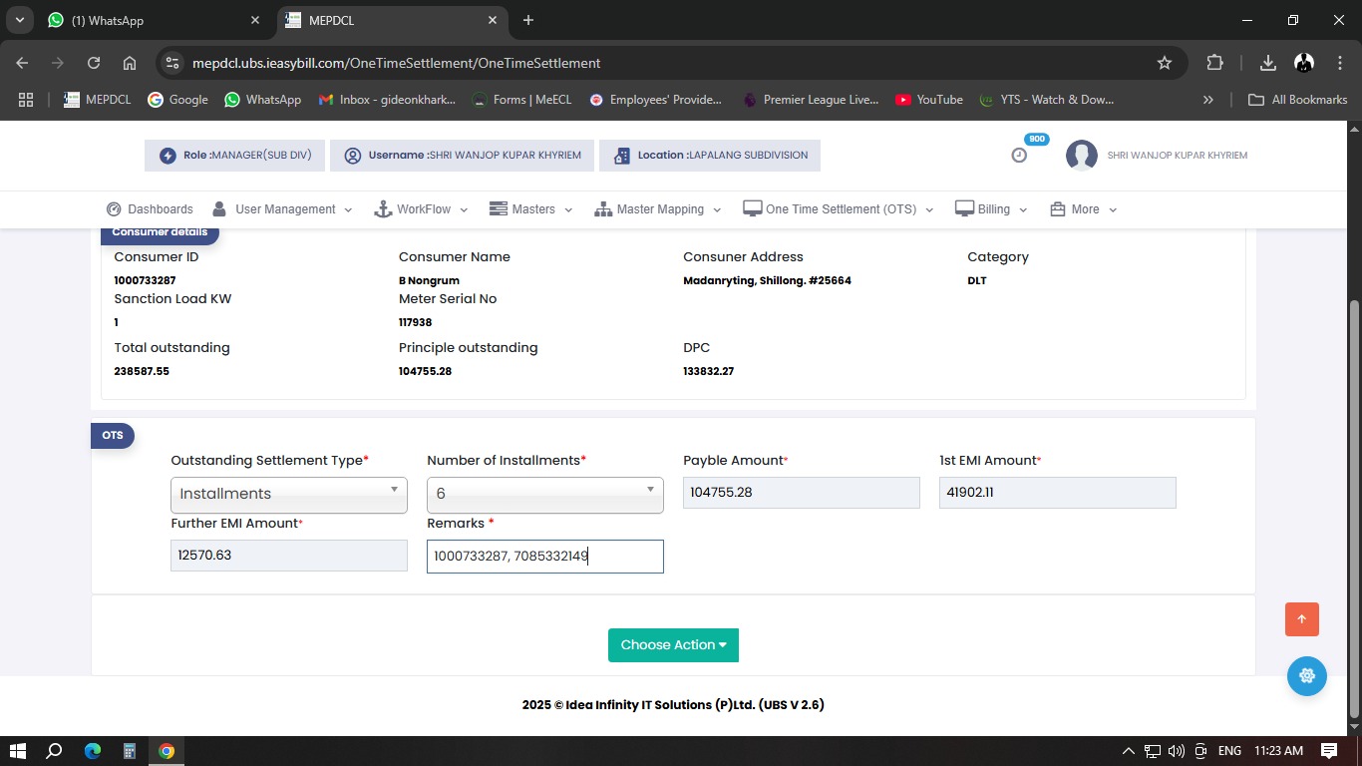Viewport: 1362px width, 766px height.
Task: Click the browser home icon
Action: 130,63
